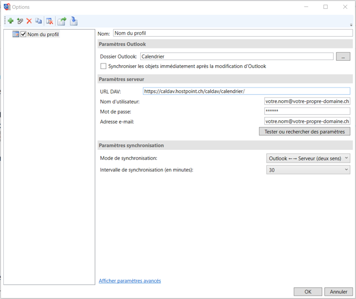Enable immediate sync after Outlook modification
Viewport: 356px width, 299px height.
103,66
